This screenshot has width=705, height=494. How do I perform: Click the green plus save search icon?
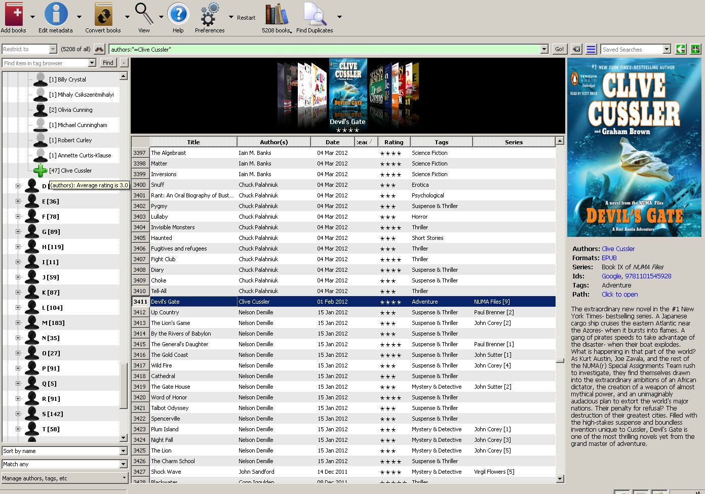pyautogui.click(x=695, y=49)
